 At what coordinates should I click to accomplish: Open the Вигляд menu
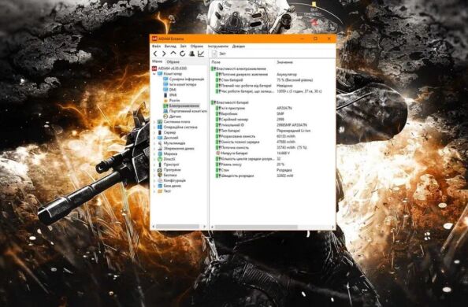pyautogui.click(x=170, y=46)
